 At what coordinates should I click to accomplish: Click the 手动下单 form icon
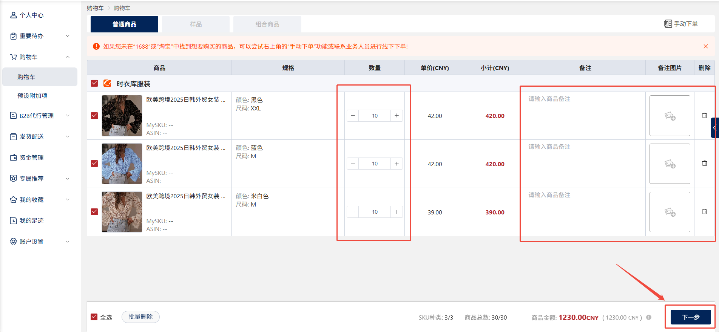[x=668, y=24]
